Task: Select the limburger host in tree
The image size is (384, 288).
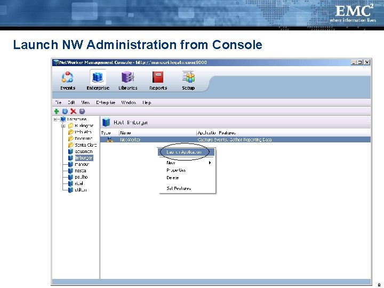Action: click(84, 158)
